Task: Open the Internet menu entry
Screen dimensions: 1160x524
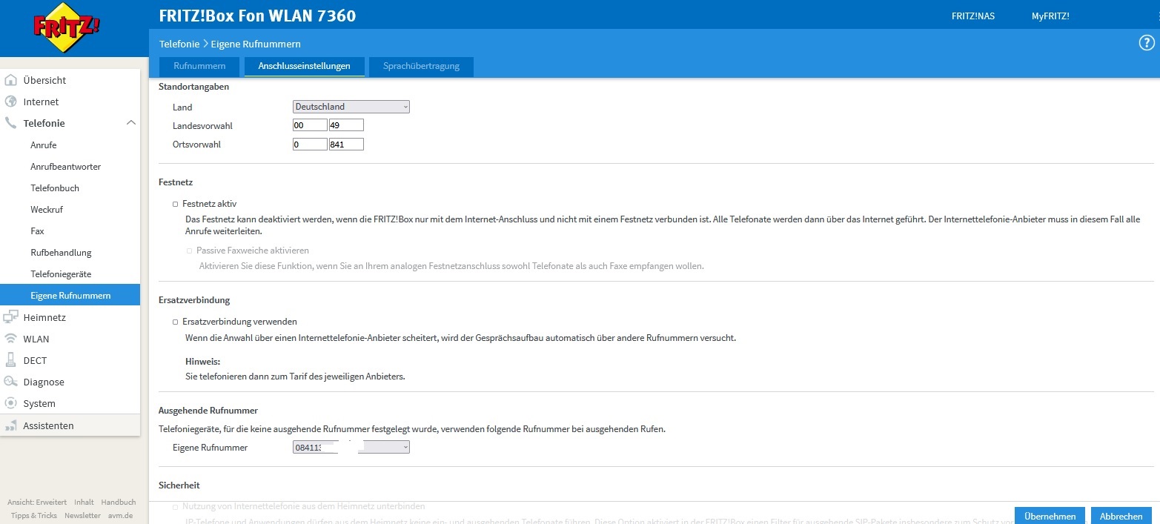Action: 41,102
